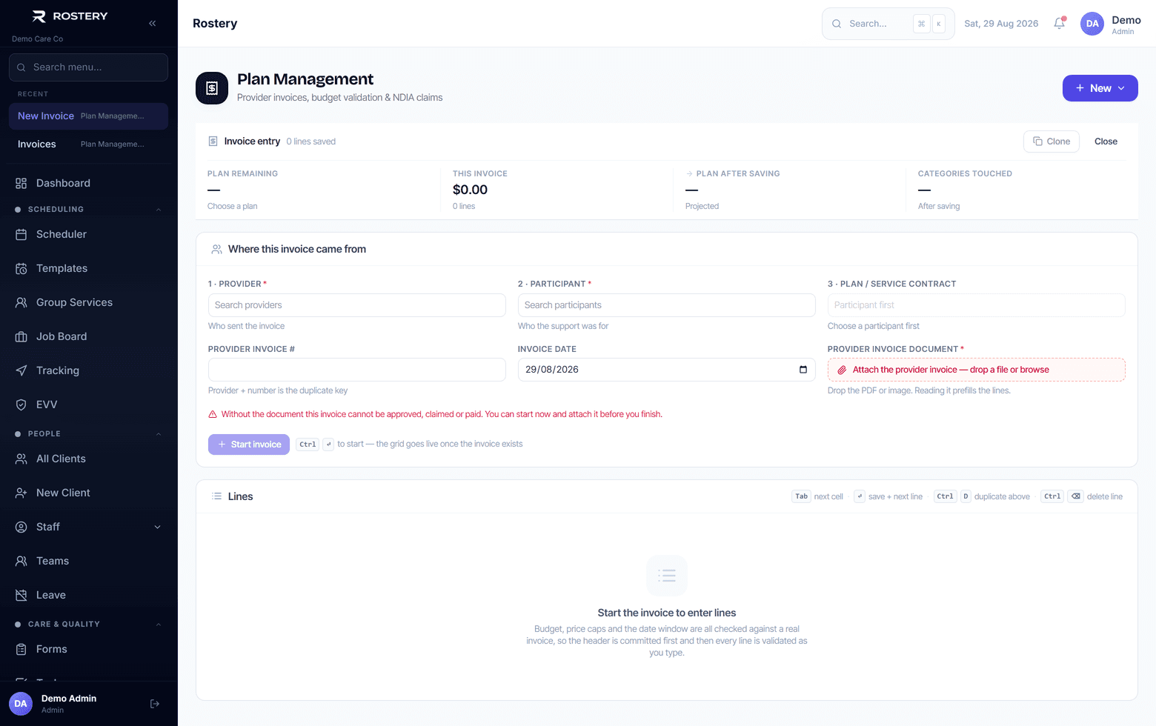The height and width of the screenshot is (726, 1156).
Task: Open Scheduler from the sidebar
Action: 89,234
